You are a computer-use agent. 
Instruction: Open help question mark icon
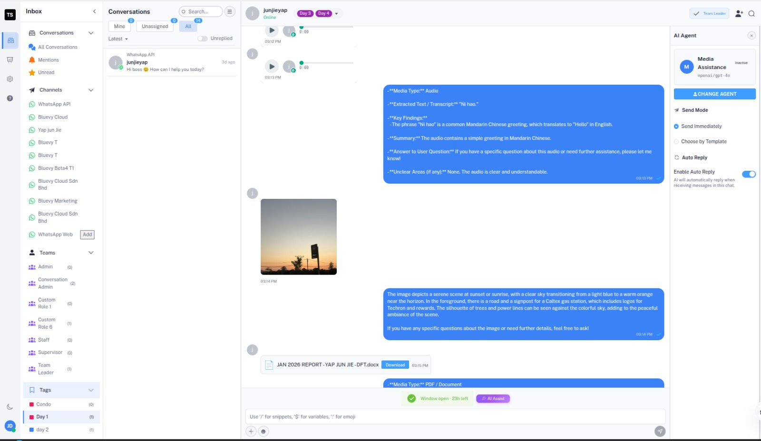pos(10,98)
